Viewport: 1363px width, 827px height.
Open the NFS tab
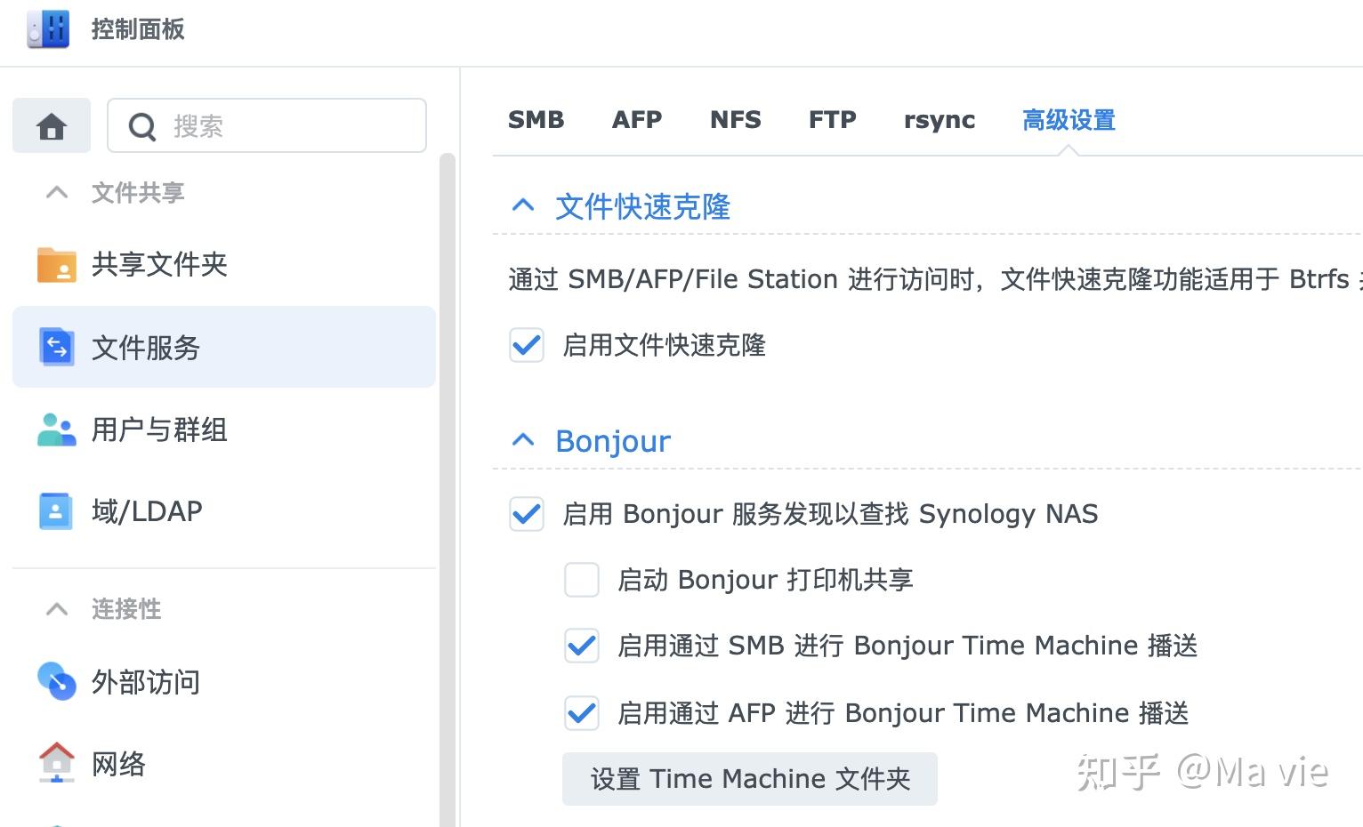point(736,120)
